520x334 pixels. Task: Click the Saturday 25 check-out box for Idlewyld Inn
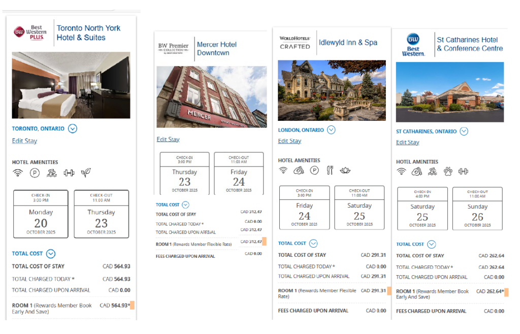click(360, 208)
